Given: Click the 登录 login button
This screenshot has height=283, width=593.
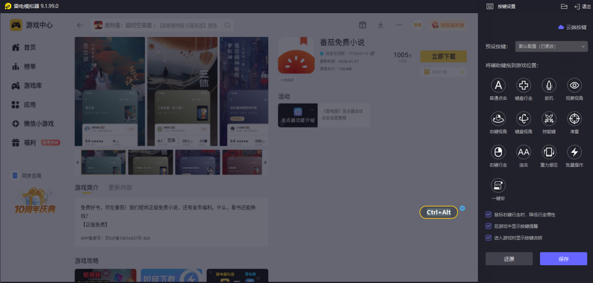Looking at the screenshot, I should 417,25.
